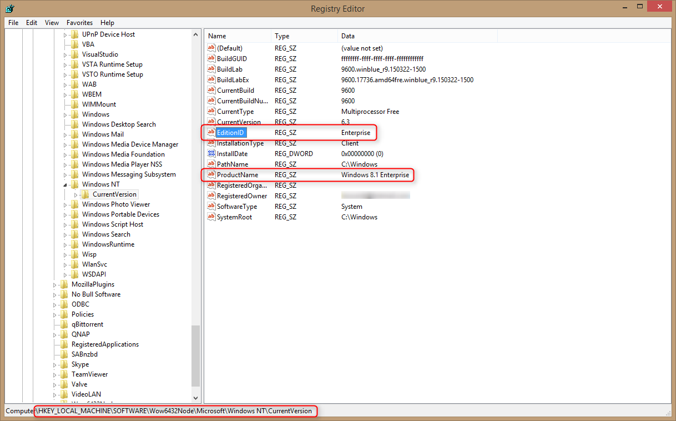Viewport: 676px width, 421px height.
Task: Click the folder icon beside Policies
Action: coord(64,314)
